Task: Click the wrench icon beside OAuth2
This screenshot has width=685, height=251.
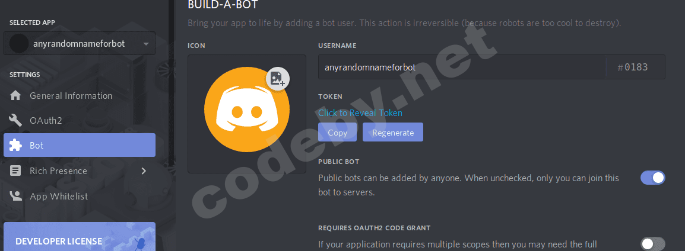Action: click(x=15, y=120)
